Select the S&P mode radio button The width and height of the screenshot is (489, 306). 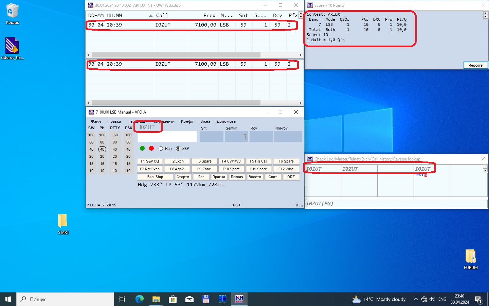coord(178,149)
